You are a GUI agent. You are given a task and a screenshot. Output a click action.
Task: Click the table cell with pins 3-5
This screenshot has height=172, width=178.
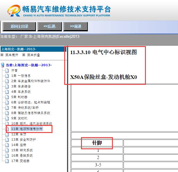pos(97,165)
